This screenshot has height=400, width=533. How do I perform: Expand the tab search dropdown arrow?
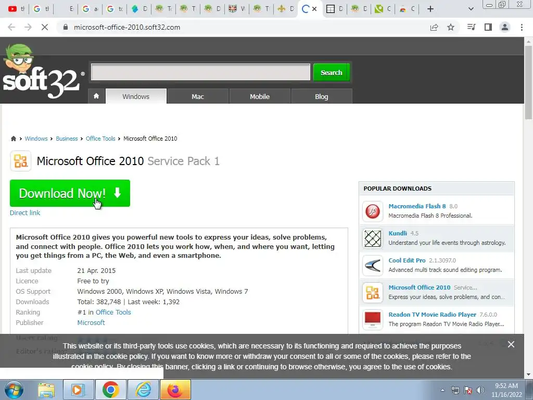pos(471,9)
